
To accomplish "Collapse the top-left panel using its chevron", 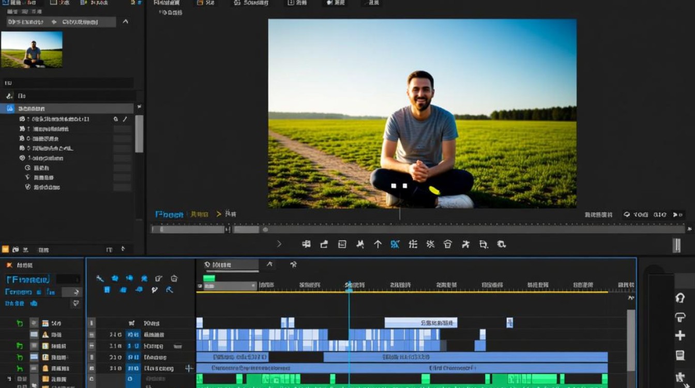I will [x=125, y=22].
